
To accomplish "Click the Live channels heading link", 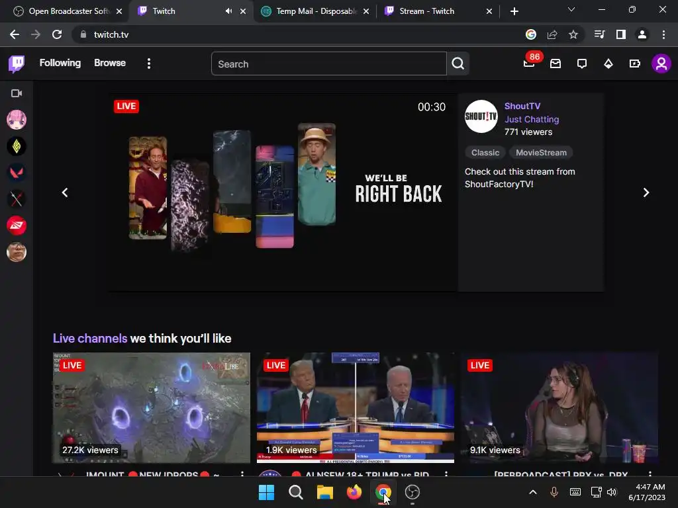I will click(x=90, y=338).
